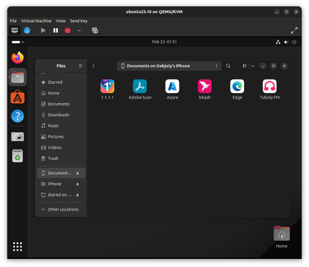
Task: Switch Files to list view
Action: [x=245, y=66]
